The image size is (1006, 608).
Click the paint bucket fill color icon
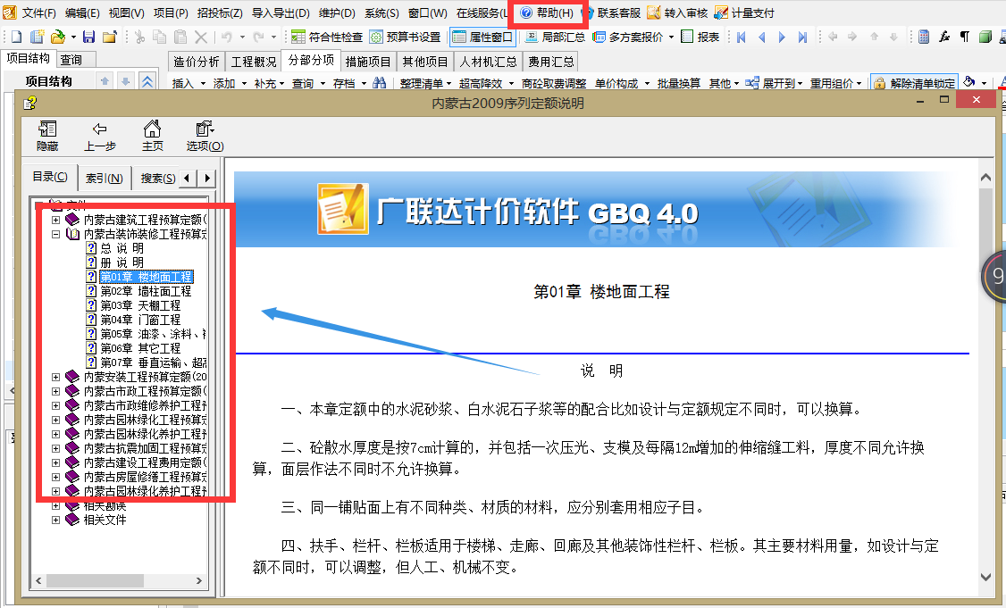968,82
